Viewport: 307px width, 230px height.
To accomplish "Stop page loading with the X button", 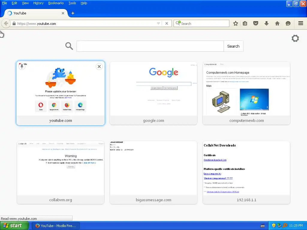I will click(167, 23).
